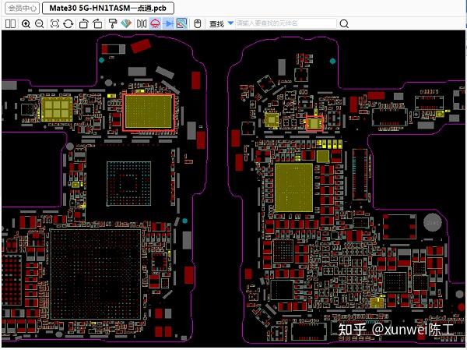Select the large highlighted yellow chip outlined in red

point(149,112)
